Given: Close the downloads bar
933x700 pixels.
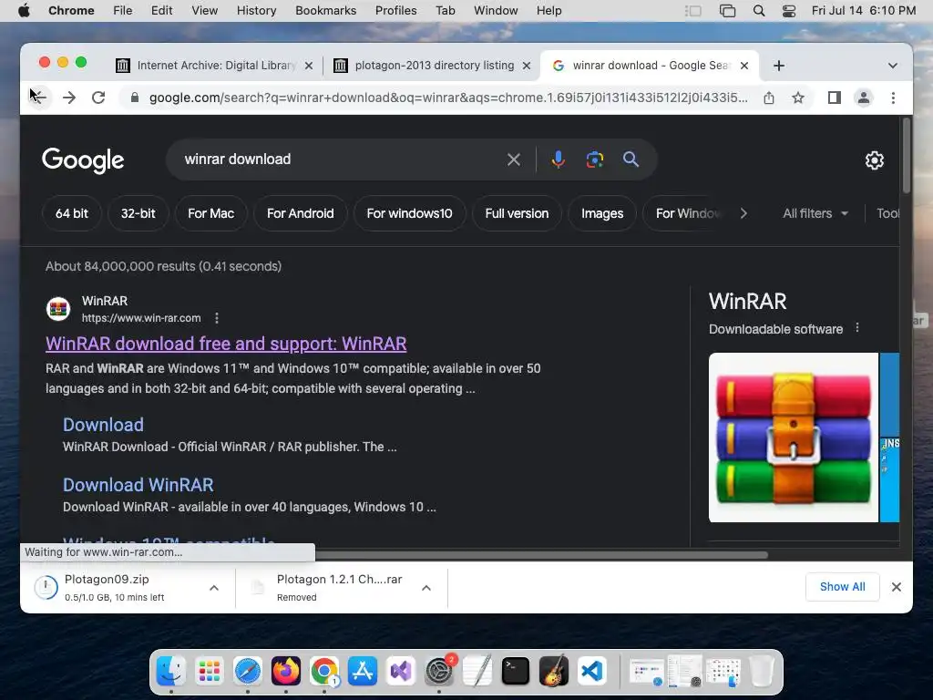Looking at the screenshot, I should 897,587.
